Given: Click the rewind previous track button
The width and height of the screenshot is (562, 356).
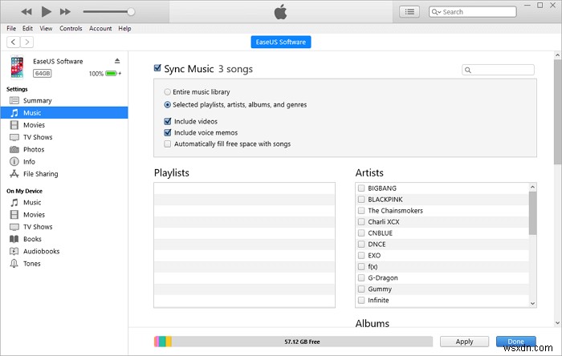Looking at the screenshot, I should pos(26,12).
